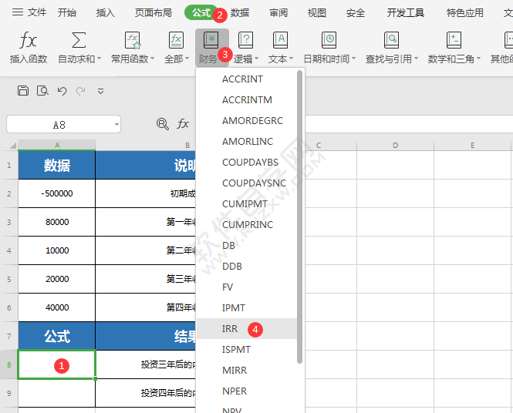The height and width of the screenshot is (413, 513).
Task: Switch to the 特色应用 tab
Action: coord(465,13)
